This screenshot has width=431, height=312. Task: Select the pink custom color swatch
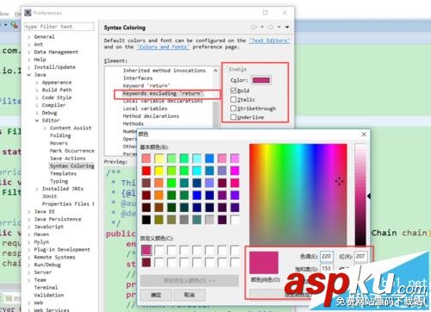(x=147, y=250)
